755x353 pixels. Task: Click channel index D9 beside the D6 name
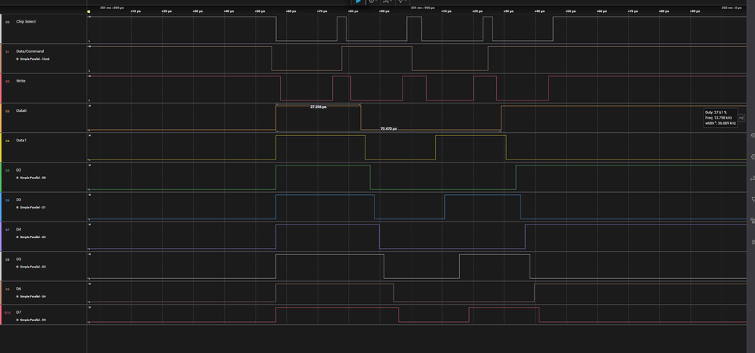click(8, 290)
